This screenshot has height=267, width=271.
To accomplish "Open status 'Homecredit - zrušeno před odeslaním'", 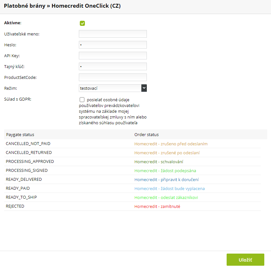I will pyautogui.click(x=171, y=144).
